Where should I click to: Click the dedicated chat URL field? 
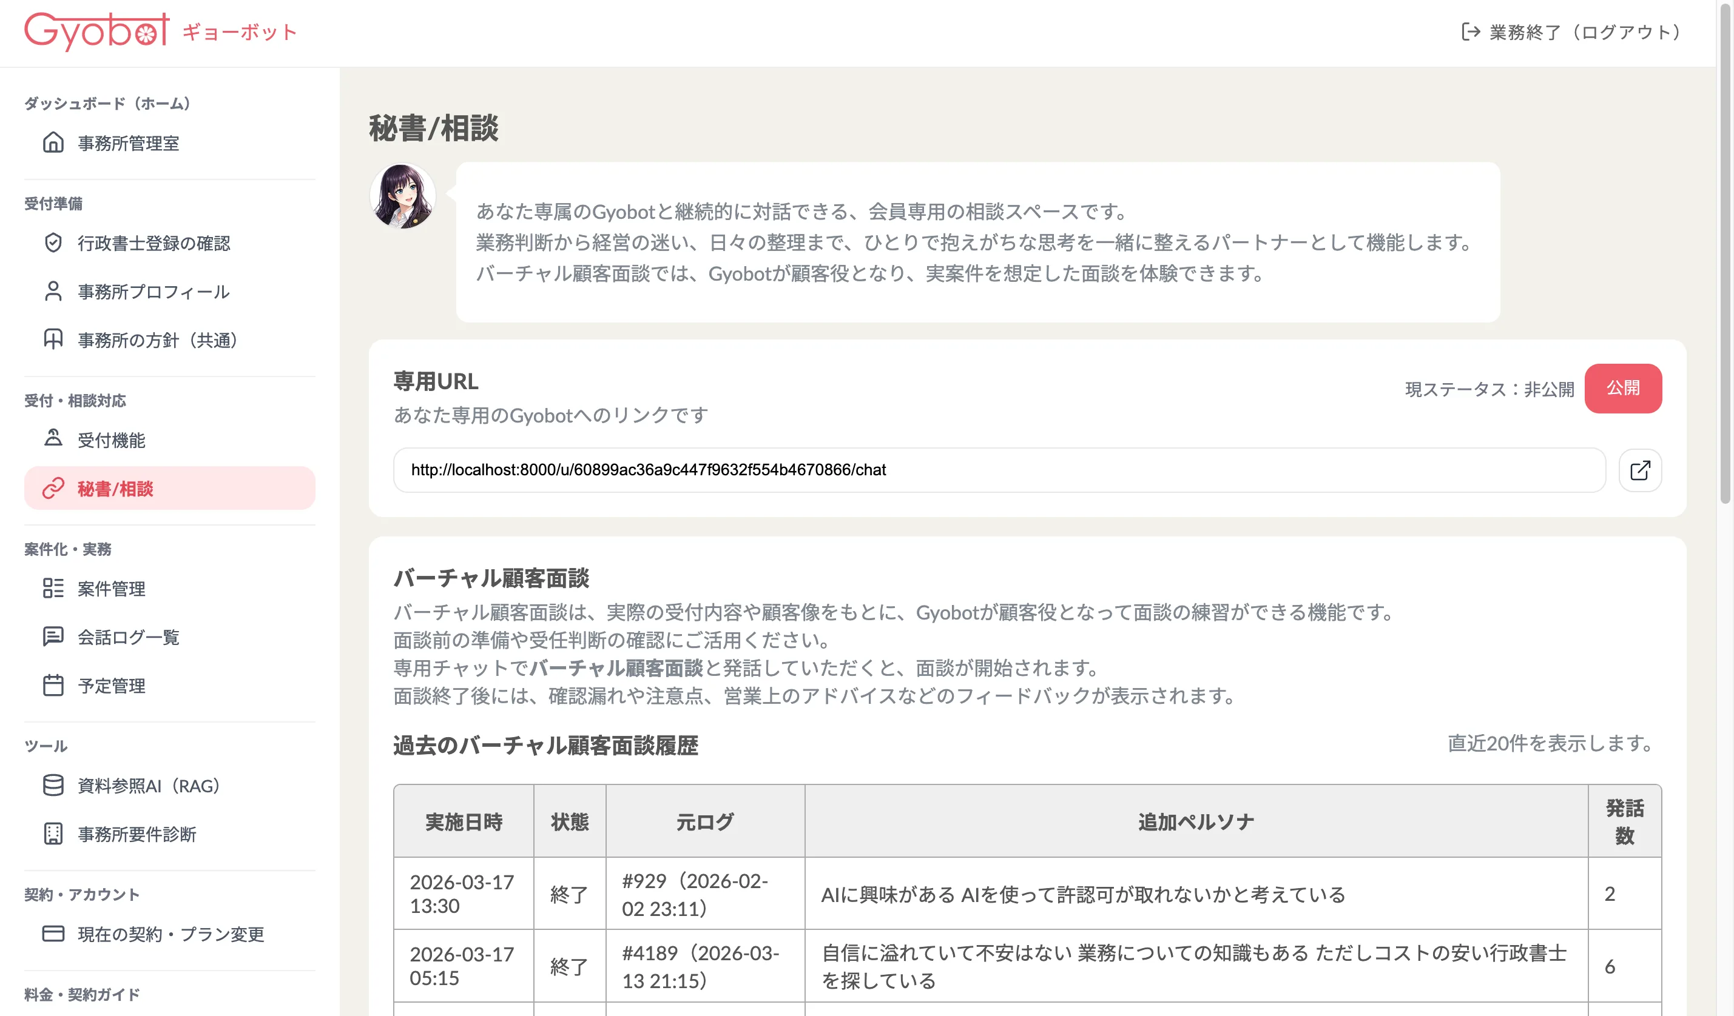click(x=999, y=470)
